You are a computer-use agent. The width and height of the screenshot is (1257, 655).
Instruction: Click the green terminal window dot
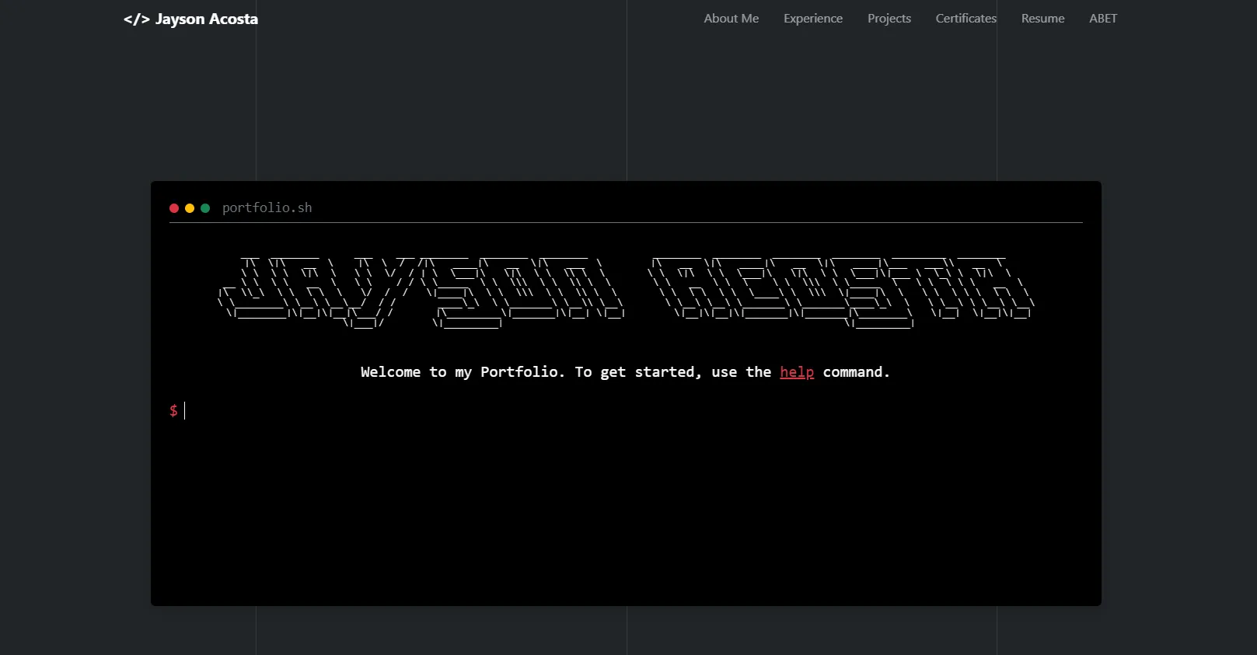(205, 208)
